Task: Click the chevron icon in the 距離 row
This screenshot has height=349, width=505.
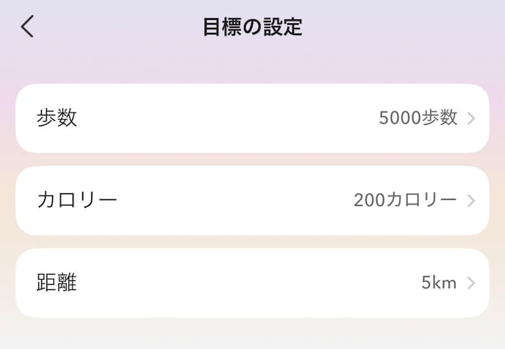Action: 471,283
